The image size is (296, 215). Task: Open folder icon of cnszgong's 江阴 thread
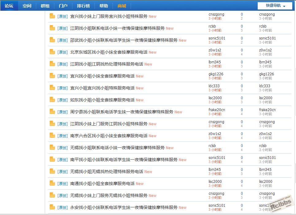pyautogui.click(x=52, y=123)
